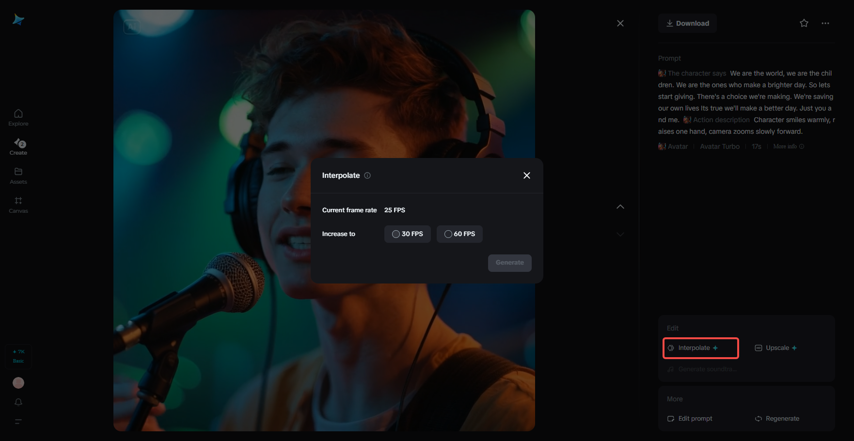Click the video preview image
This screenshot has width=854, height=441.
(x=324, y=220)
